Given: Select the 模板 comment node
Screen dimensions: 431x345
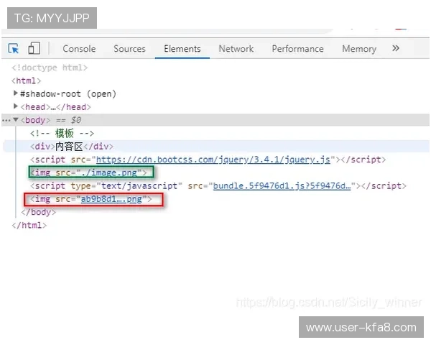Looking at the screenshot, I should click(x=62, y=134).
